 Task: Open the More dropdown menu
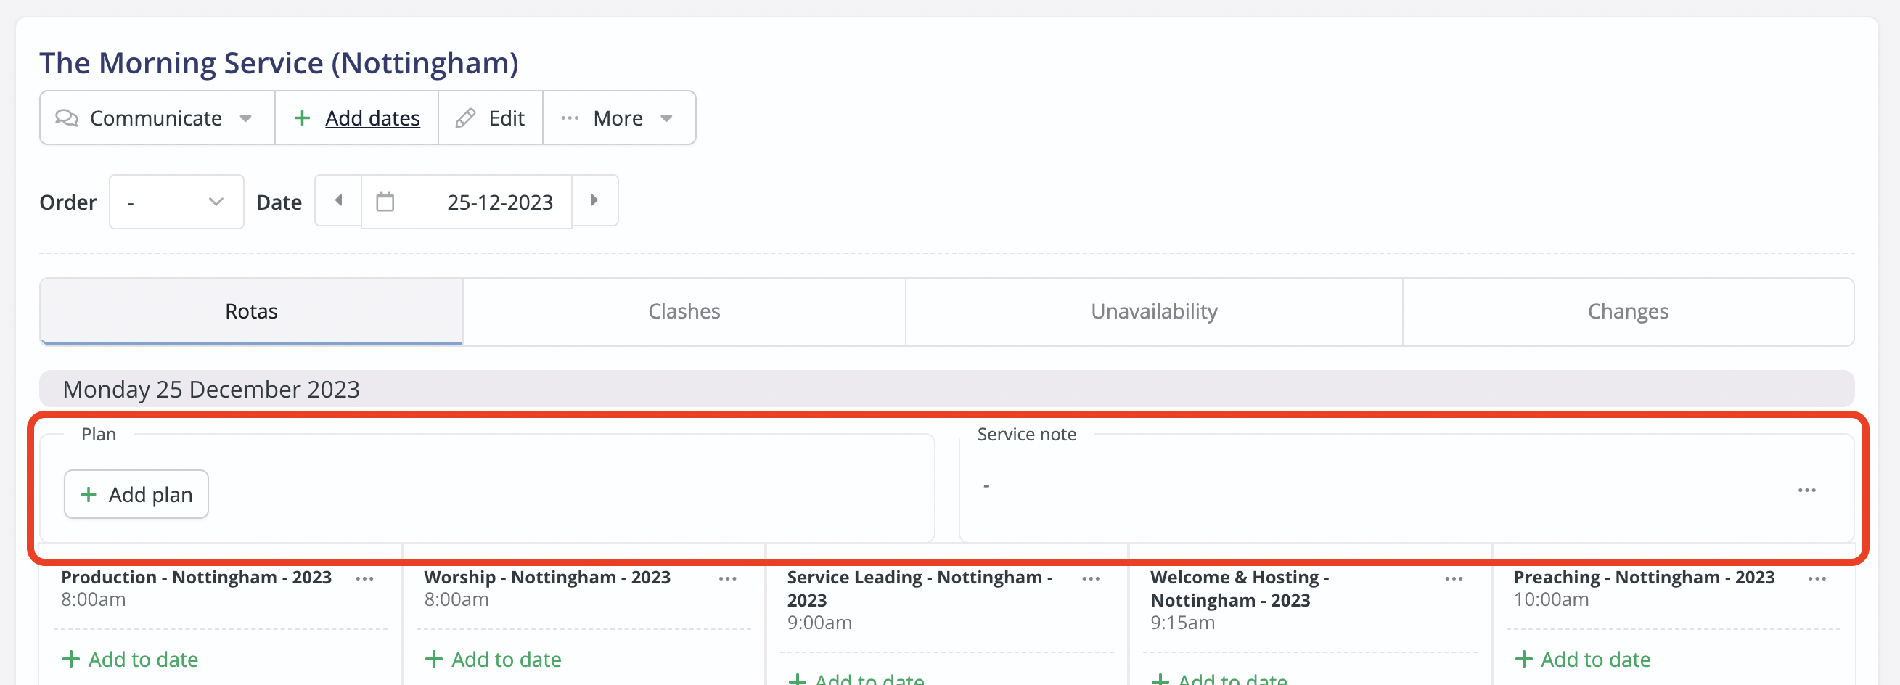pyautogui.click(x=619, y=118)
